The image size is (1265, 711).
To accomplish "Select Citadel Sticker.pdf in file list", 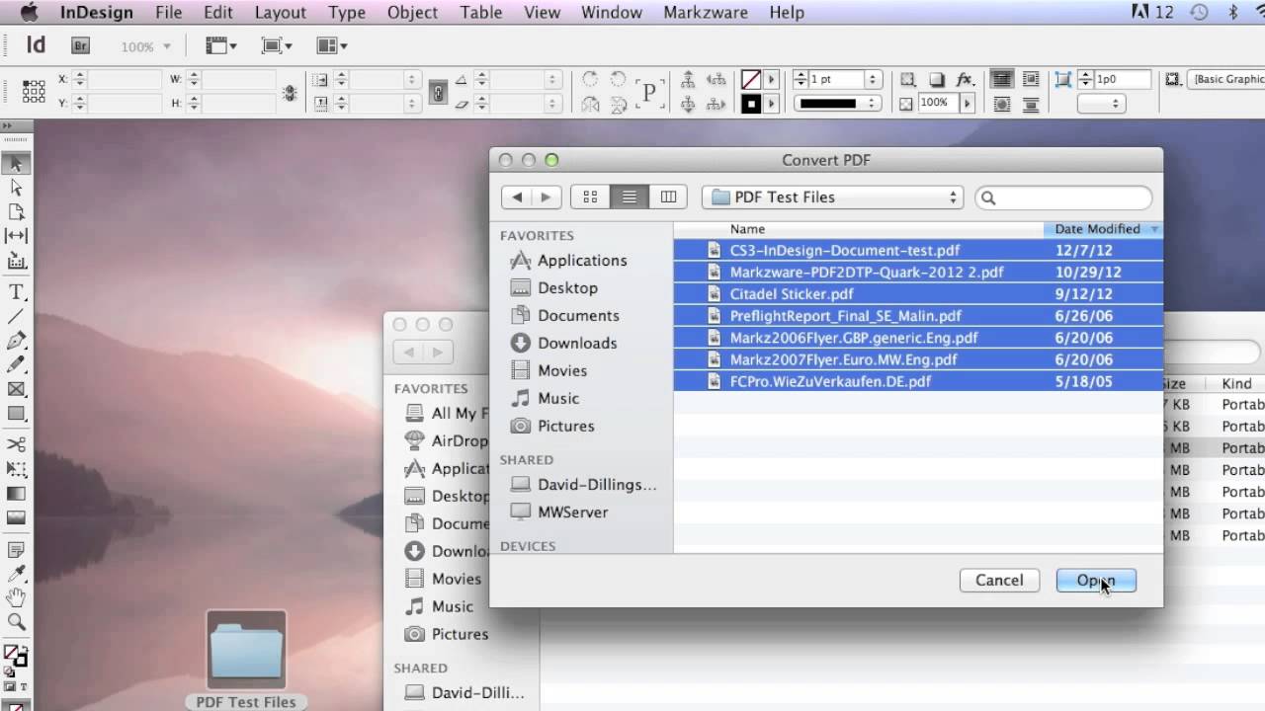I will [x=918, y=294].
